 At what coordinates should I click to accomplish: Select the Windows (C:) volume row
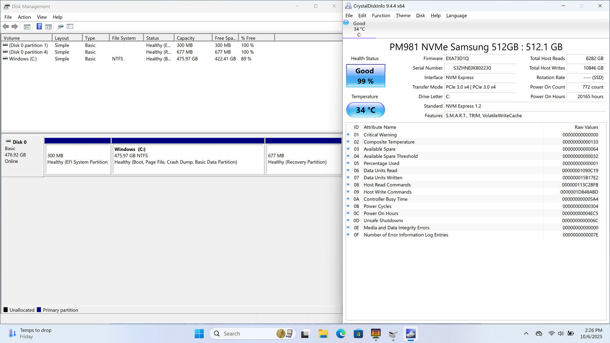pyautogui.click(x=23, y=59)
